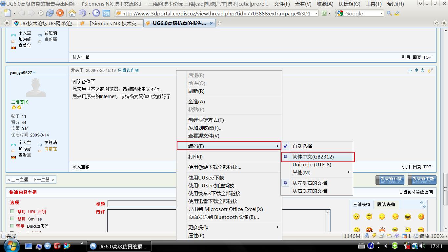Open the download manager icon in the status bar
Viewport: 448px width, 252px height.
[367, 236]
